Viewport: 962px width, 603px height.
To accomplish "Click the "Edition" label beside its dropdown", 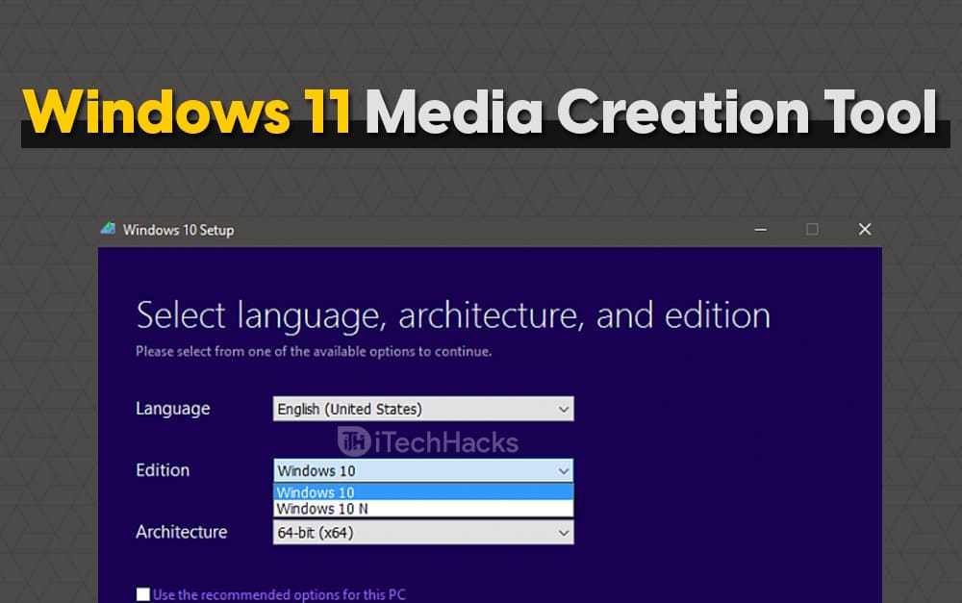I will (x=163, y=470).
